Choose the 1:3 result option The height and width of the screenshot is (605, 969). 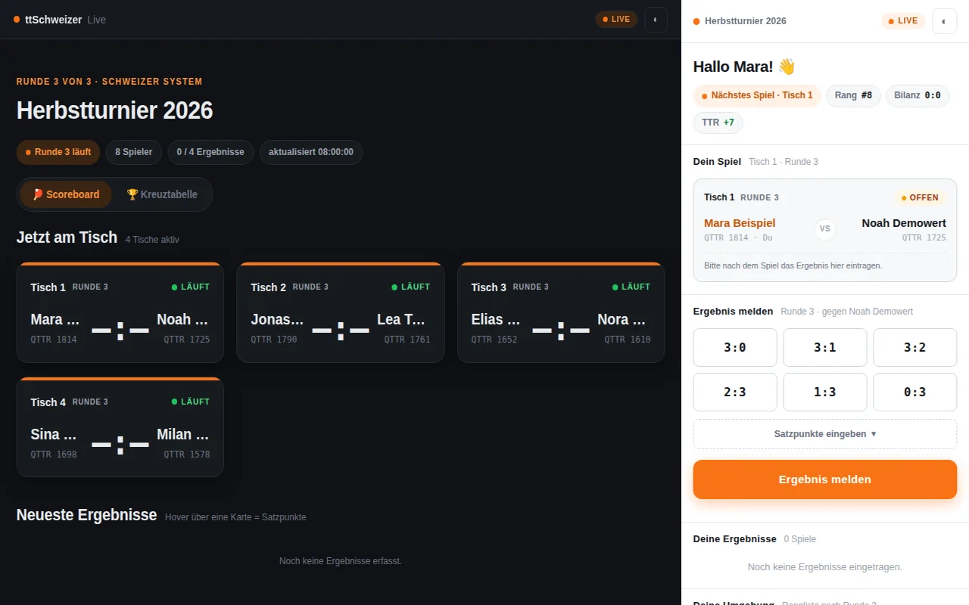point(825,392)
